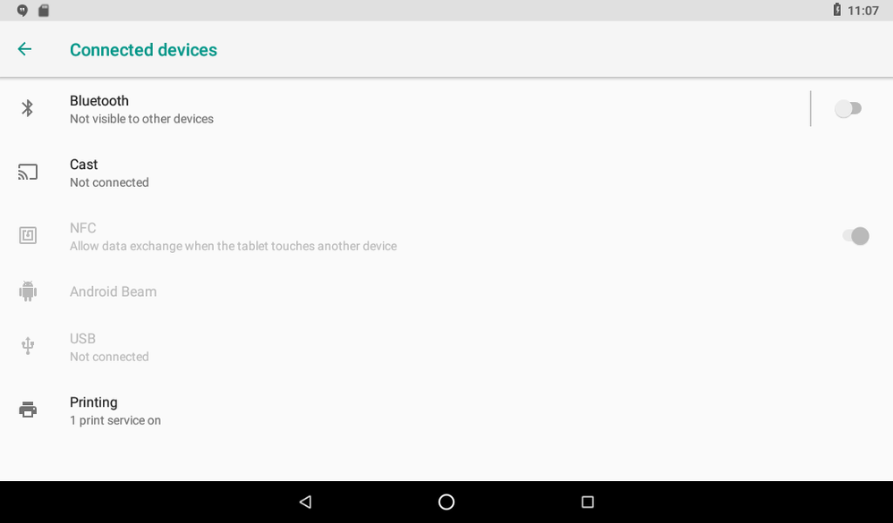Tap the Android Back navigation button
The image size is (893, 523).
(x=305, y=502)
